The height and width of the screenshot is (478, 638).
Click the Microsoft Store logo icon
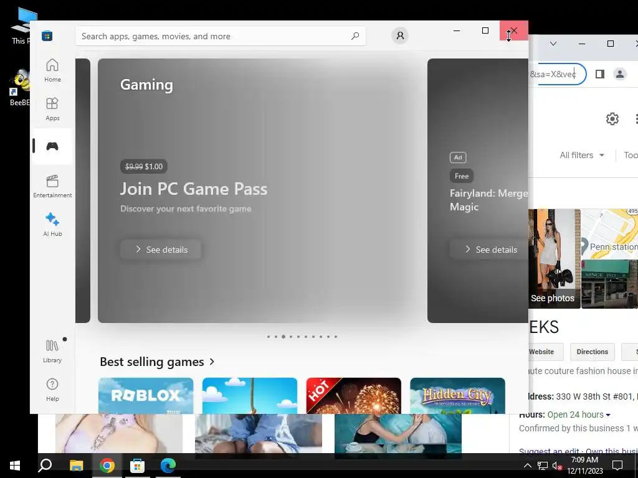pyautogui.click(x=47, y=35)
